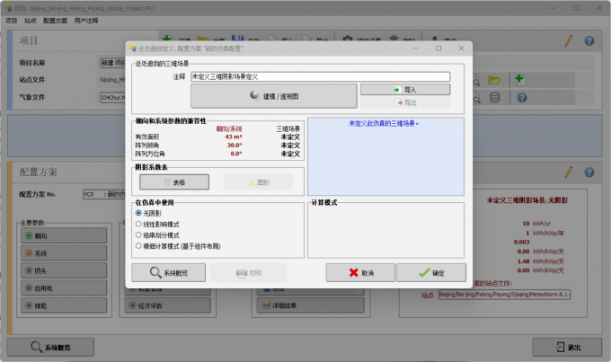Click the table grid icon on 表格
This screenshot has height=362, width=611.
pyautogui.click(x=167, y=182)
